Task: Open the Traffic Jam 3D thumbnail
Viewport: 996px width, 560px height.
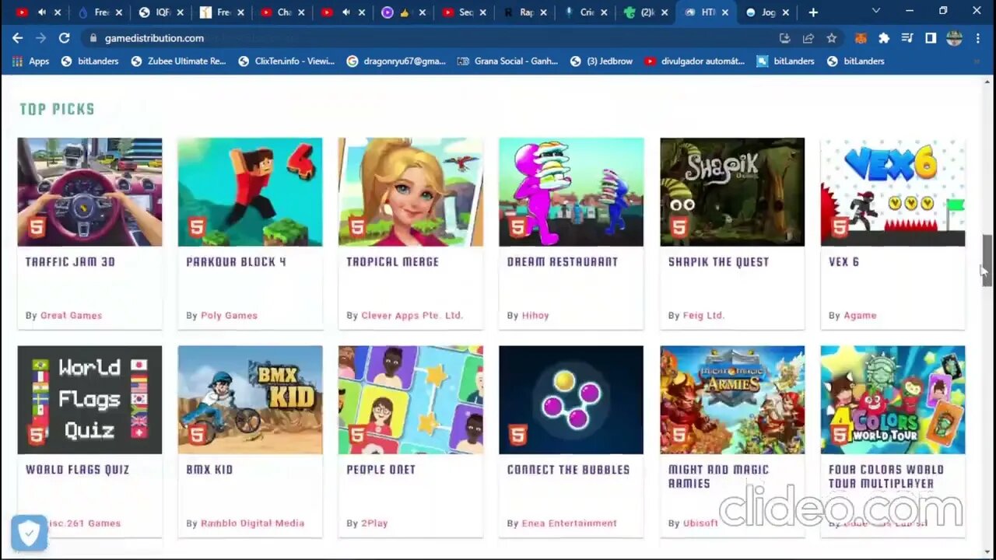Action: tap(89, 192)
